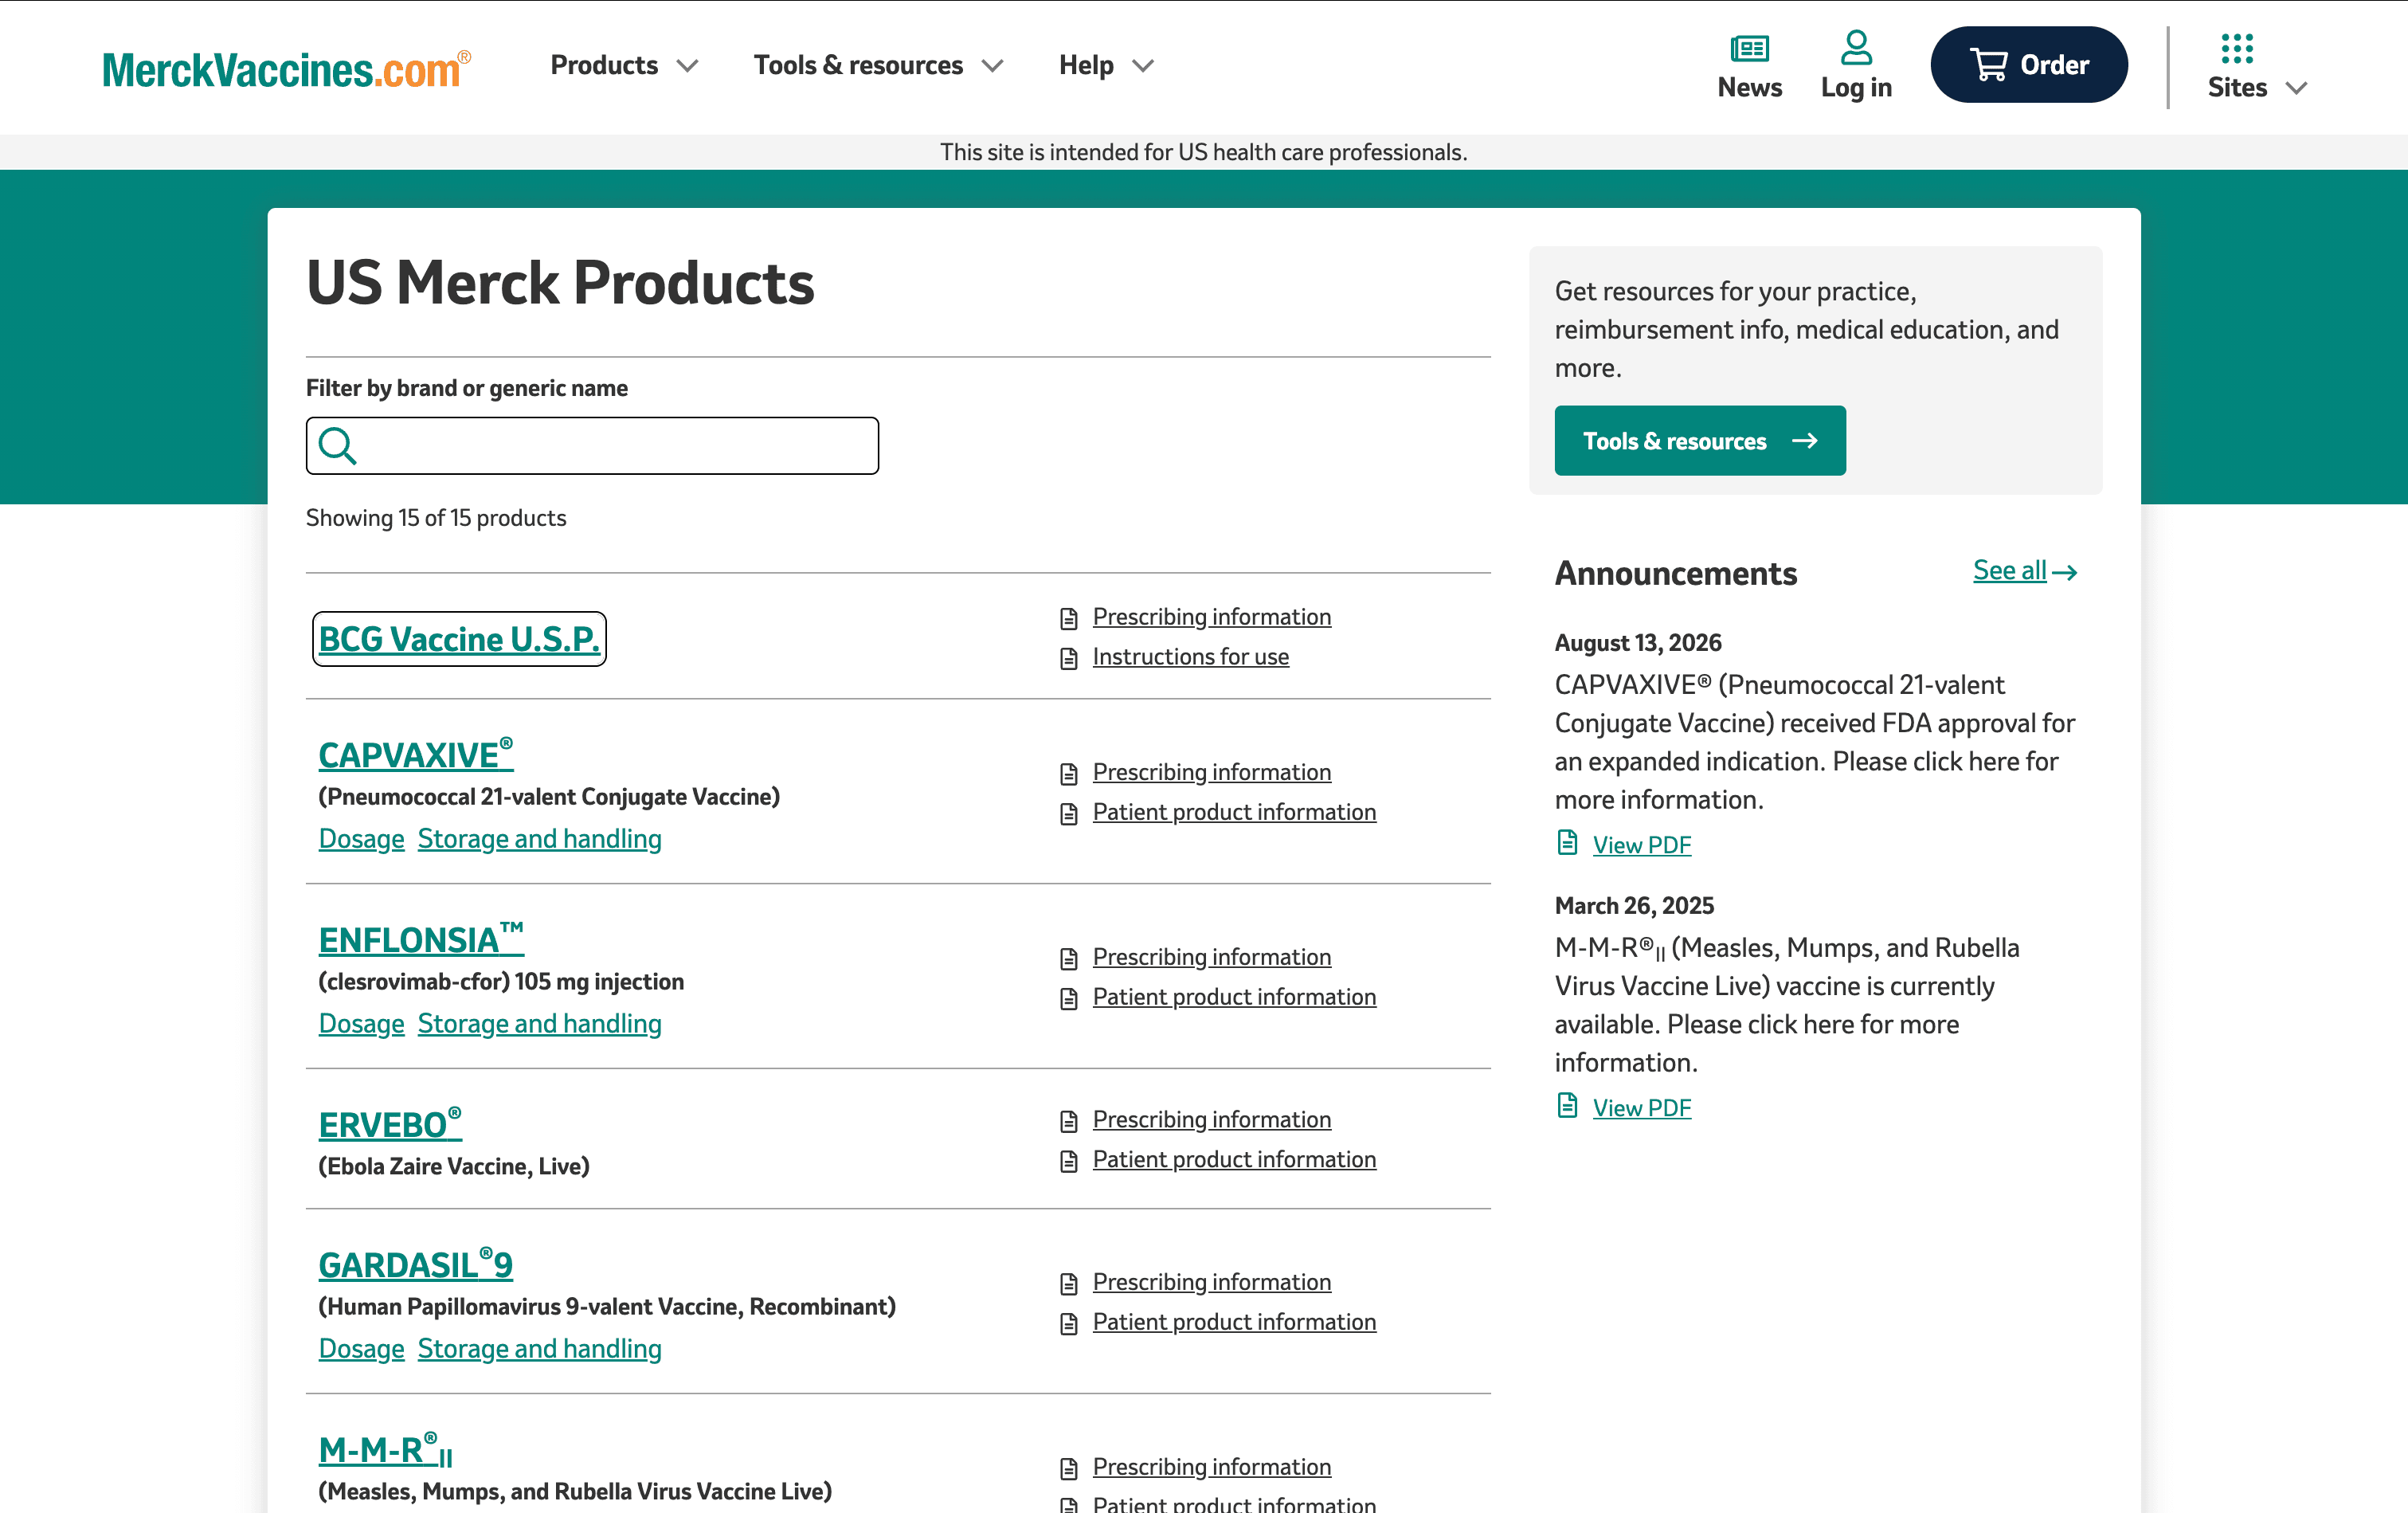The width and height of the screenshot is (2408, 1513).
Task: Open M-M-R II Prescribing information link
Action: pos(1212,1467)
